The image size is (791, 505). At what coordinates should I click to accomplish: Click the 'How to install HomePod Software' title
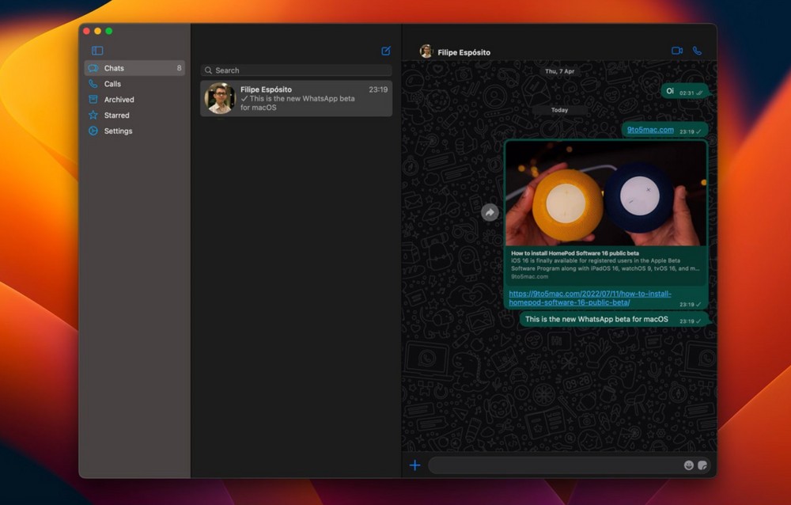tap(574, 253)
